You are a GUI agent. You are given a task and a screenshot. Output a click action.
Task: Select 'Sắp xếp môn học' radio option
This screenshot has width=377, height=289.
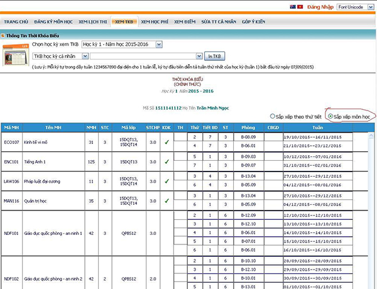(331, 116)
